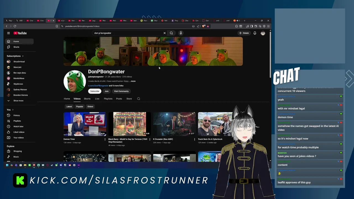The width and height of the screenshot is (354, 199).
Task: Switch to the channel Shorts tab
Action: (x=87, y=99)
